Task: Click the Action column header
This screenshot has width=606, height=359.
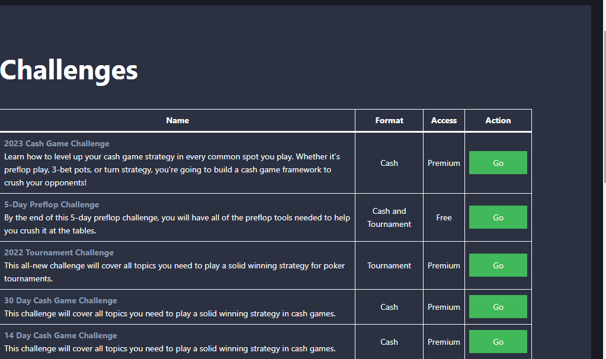Action: tap(498, 121)
